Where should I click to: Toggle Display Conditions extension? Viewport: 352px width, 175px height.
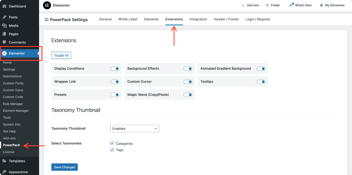(115, 69)
